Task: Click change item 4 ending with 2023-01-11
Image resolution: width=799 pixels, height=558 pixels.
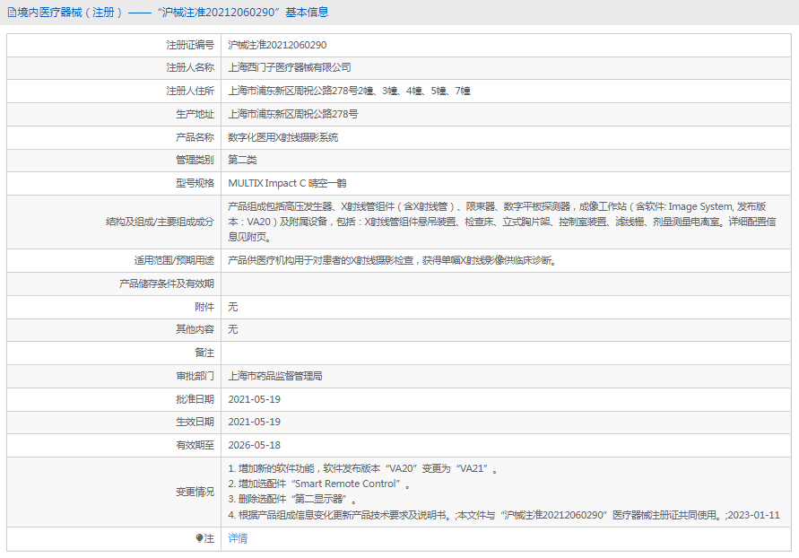Action: click(x=504, y=515)
